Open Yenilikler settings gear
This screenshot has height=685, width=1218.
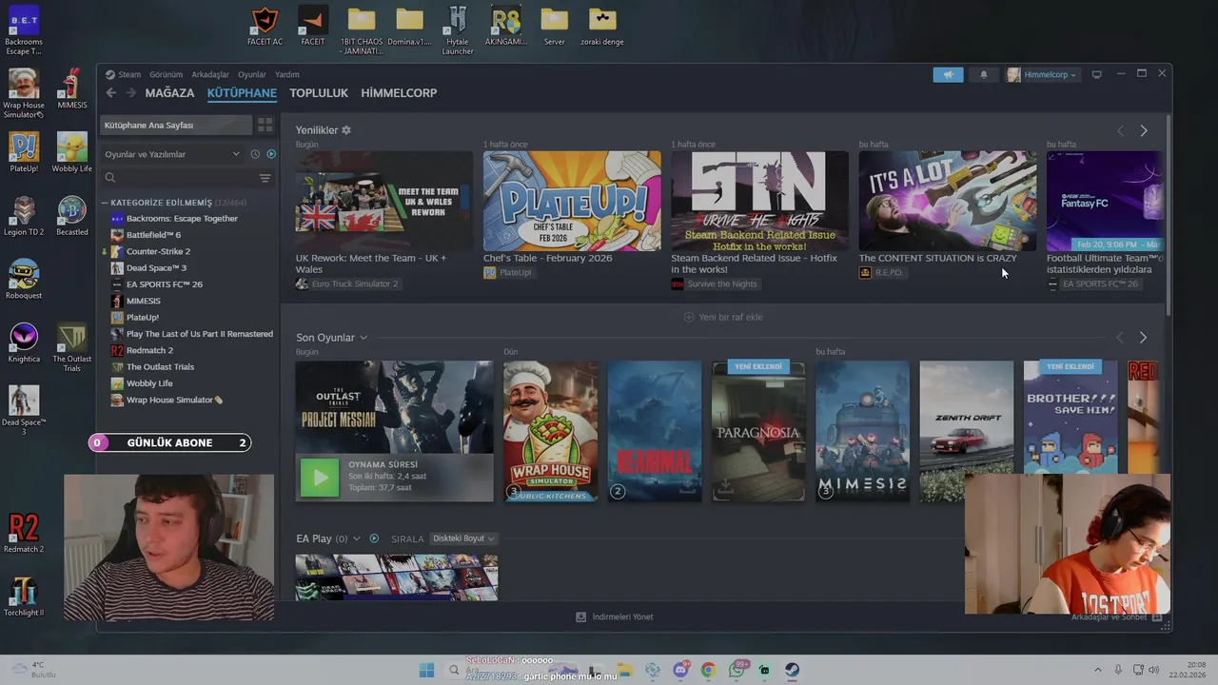tap(346, 130)
